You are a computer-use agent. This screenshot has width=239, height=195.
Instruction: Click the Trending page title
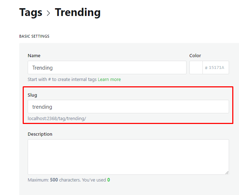click(x=78, y=12)
